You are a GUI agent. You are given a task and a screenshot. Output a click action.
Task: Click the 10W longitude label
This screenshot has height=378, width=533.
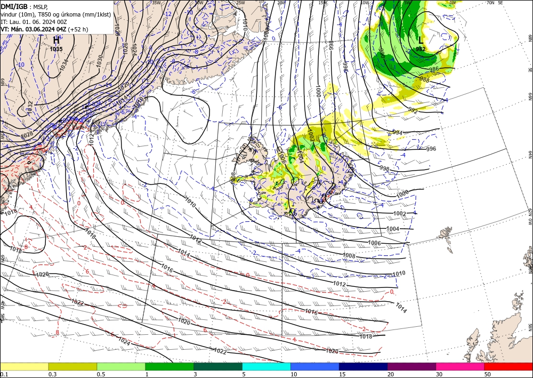[365, 3]
